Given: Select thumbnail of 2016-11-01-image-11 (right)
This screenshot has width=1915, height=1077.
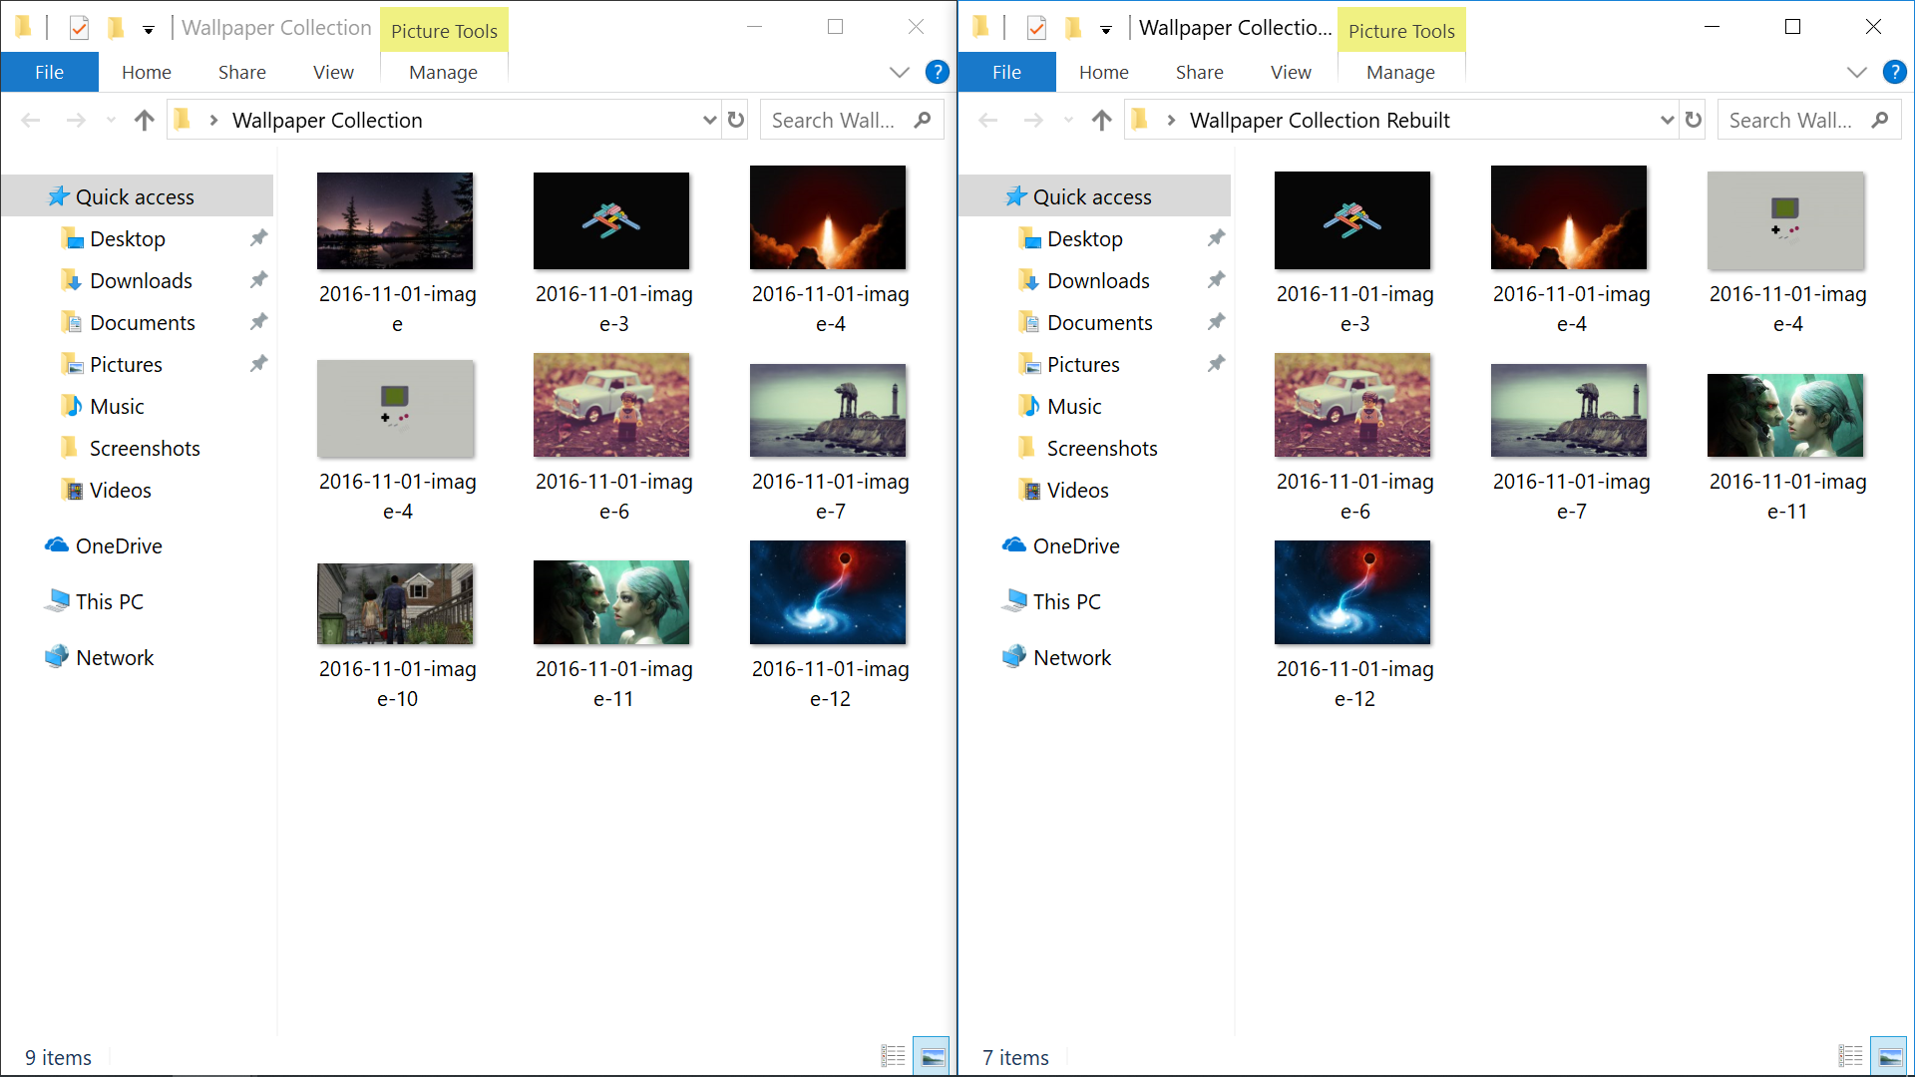Looking at the screenshot, I should [1786, 414].
